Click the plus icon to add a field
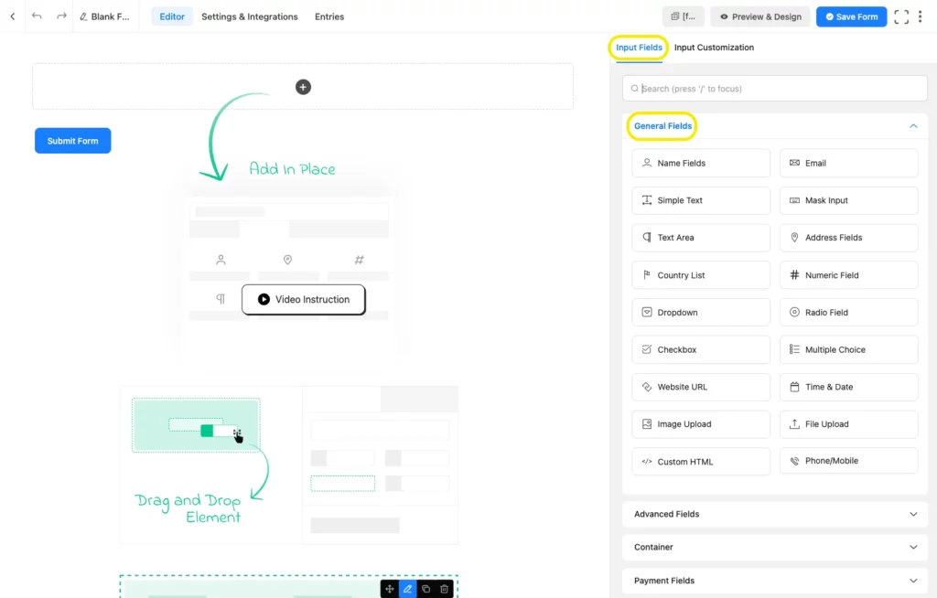Viewport: 937px width, 598px height. pyautogui.click(x=303, y=87)
